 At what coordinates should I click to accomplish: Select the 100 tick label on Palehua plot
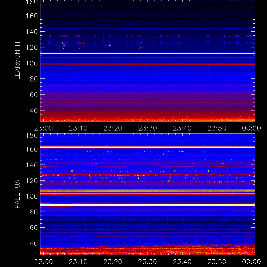[32, 196]
